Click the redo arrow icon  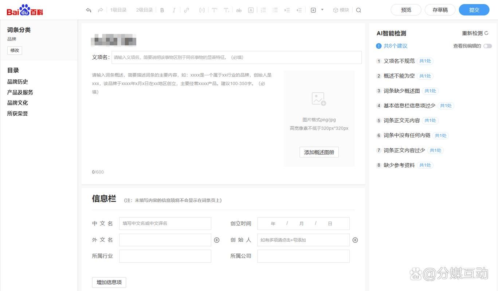[100, 10]
